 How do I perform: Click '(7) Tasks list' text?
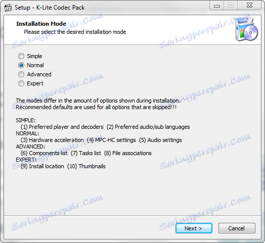pyautogui.click(x=86, y=154)
